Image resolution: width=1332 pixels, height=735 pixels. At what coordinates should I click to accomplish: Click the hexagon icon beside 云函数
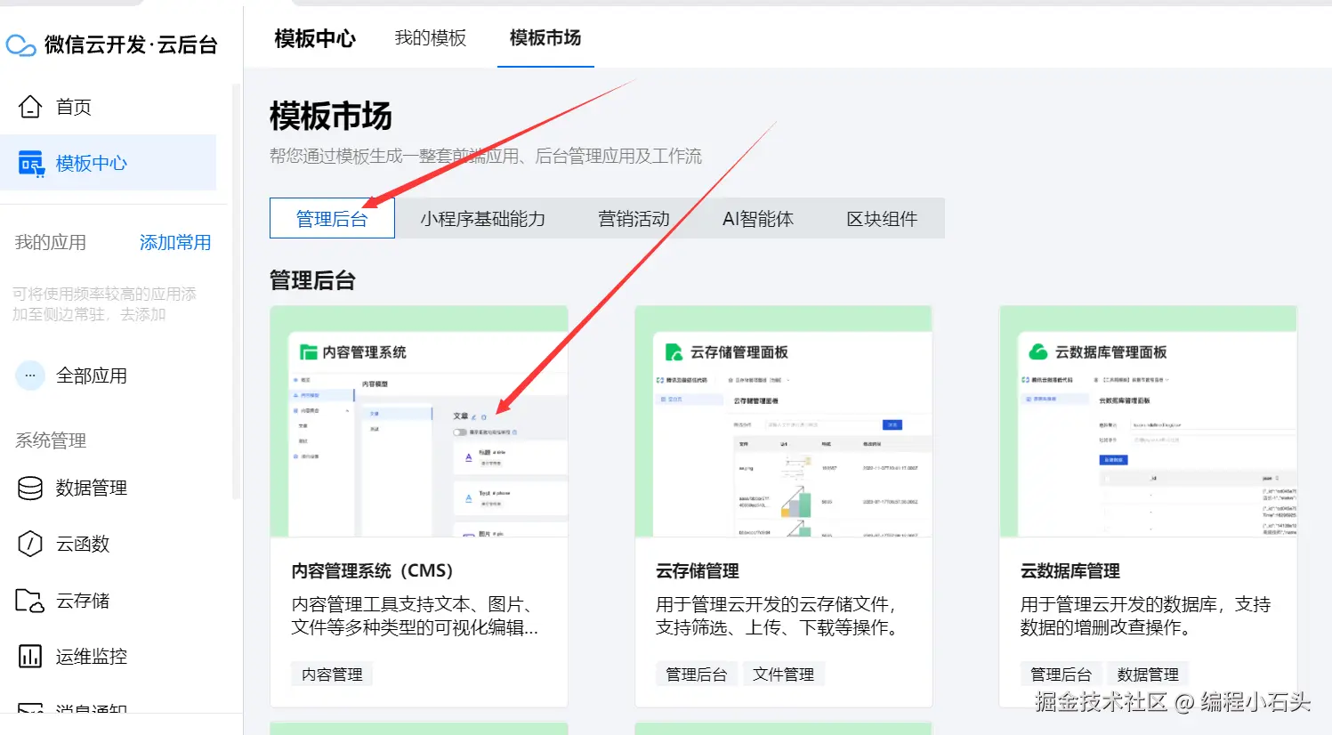(x=30, y=544)
